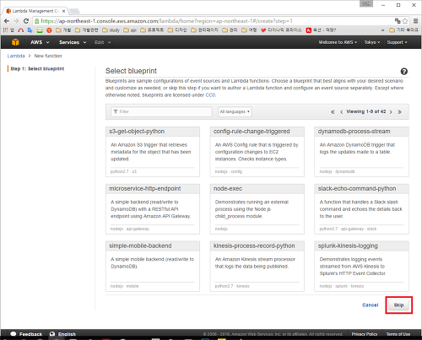Click the 'nodejs · api-gateway' tag text
422x340 pixels.
coord(130,229)
